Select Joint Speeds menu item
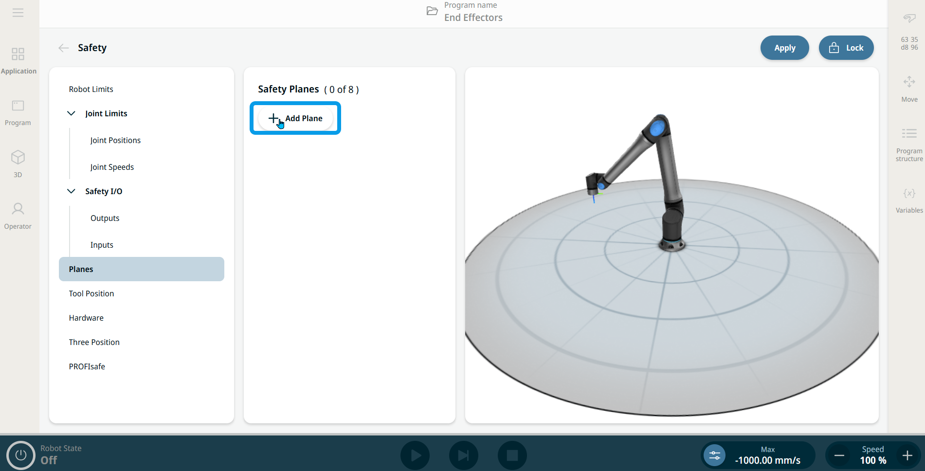Image resolution: width=925 pixels, height=471 pixels. 112,167
